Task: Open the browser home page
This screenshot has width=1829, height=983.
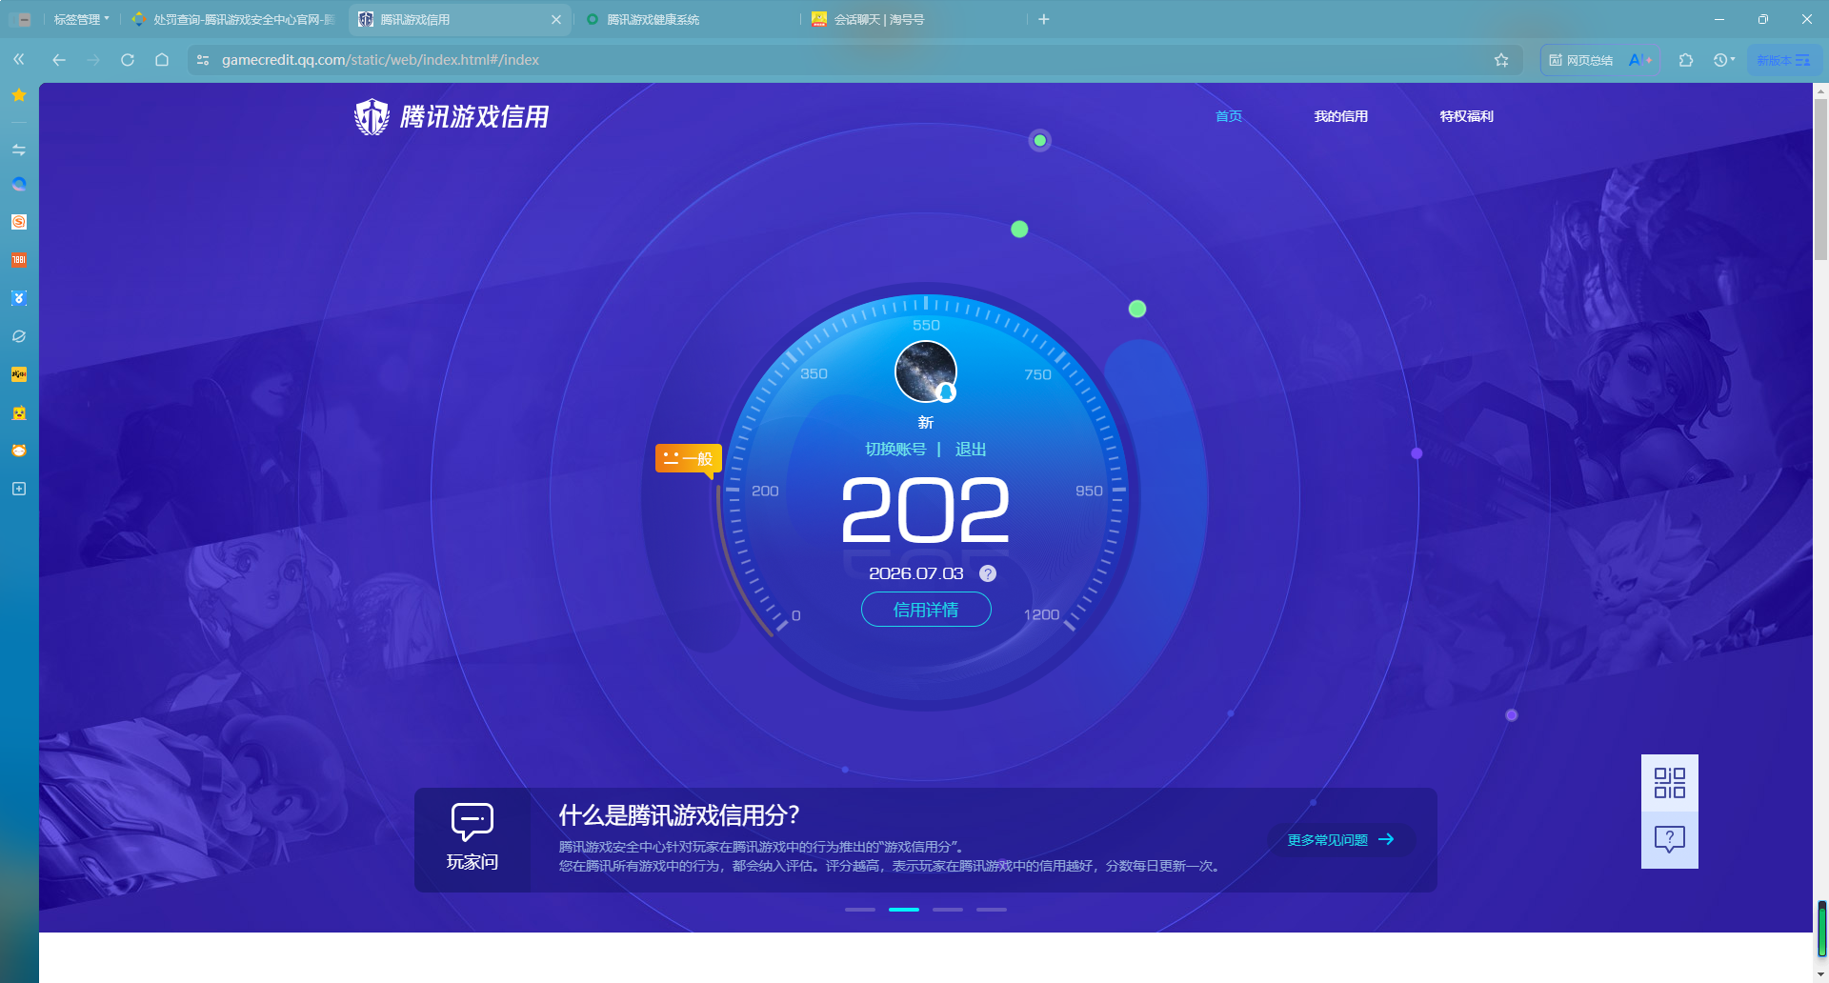Action: pos(162,59)
